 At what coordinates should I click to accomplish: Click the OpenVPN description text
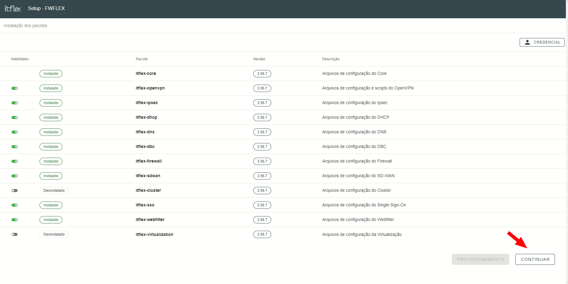pyautogui.click(x=368, y=88)
